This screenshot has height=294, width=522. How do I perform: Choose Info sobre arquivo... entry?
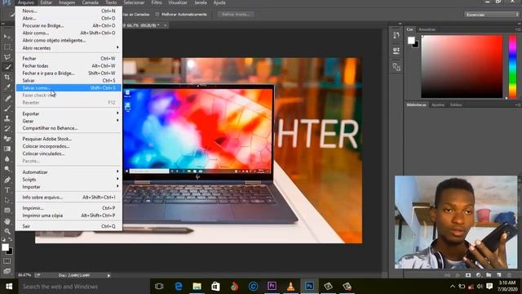click(69, 198)
